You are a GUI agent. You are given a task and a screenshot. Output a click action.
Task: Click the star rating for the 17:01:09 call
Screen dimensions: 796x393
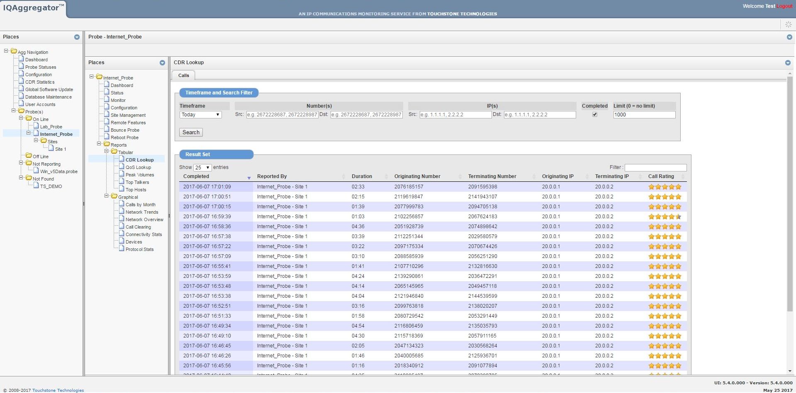[665, 187]
